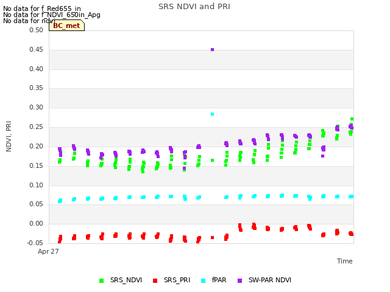Select the SRS_NDVI legend label
Screen dimensions: 390x292
click(126, 280)
